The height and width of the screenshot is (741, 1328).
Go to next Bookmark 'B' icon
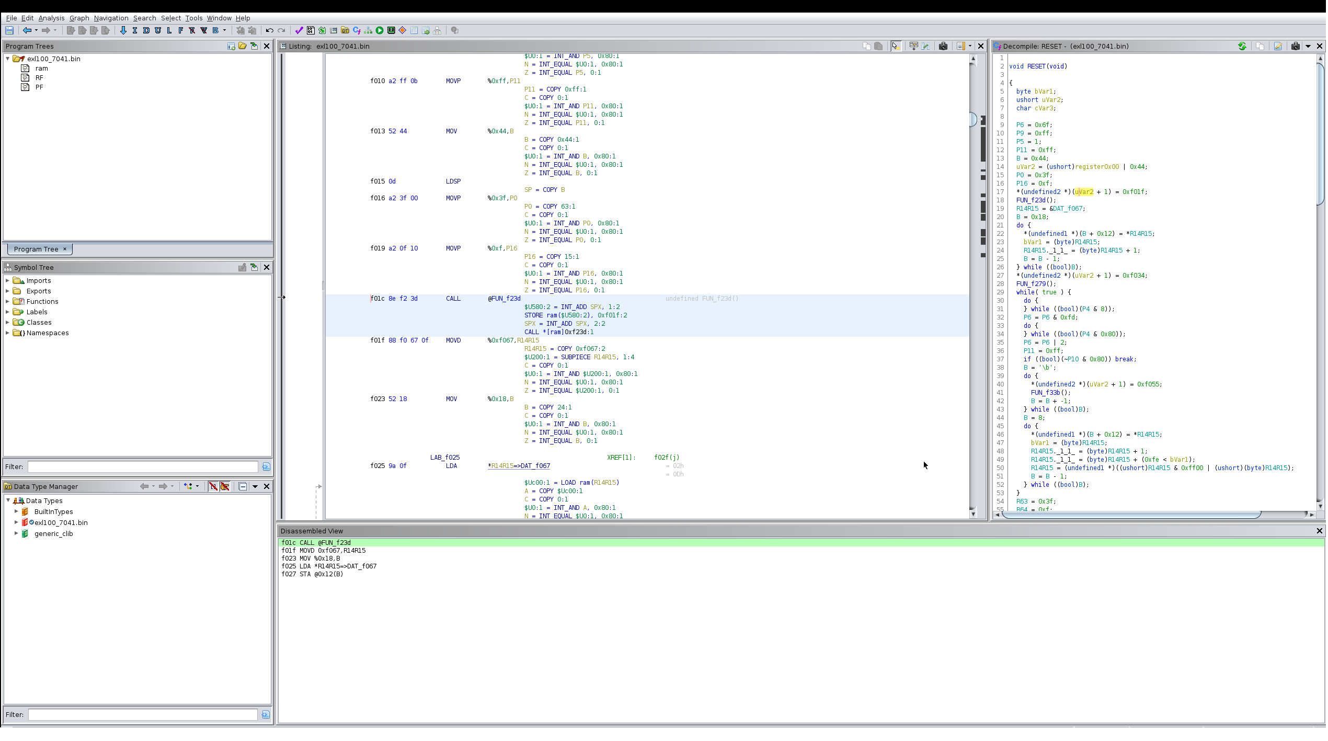(215, 30)
